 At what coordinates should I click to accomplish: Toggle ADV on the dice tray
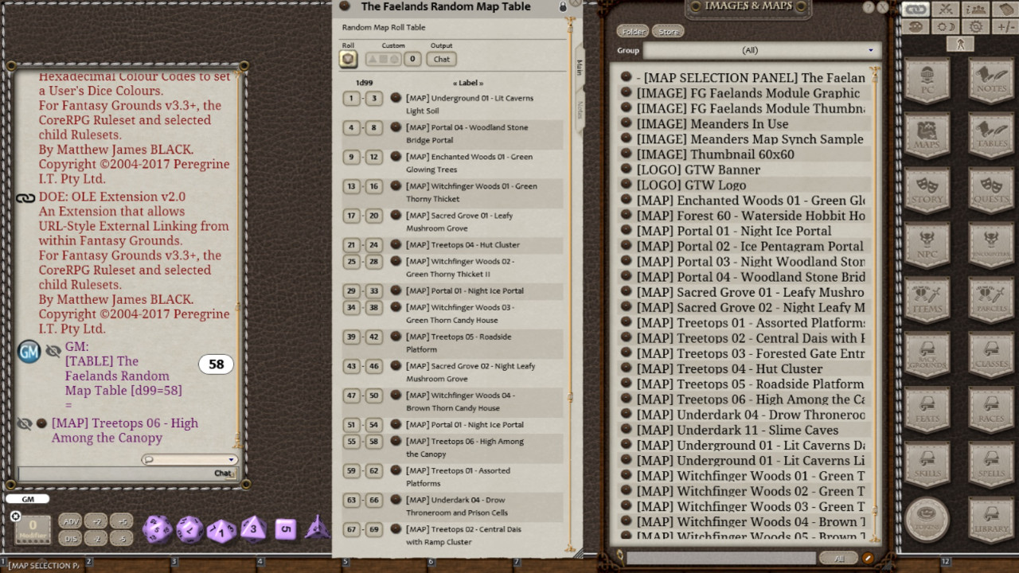coord(71,522)
